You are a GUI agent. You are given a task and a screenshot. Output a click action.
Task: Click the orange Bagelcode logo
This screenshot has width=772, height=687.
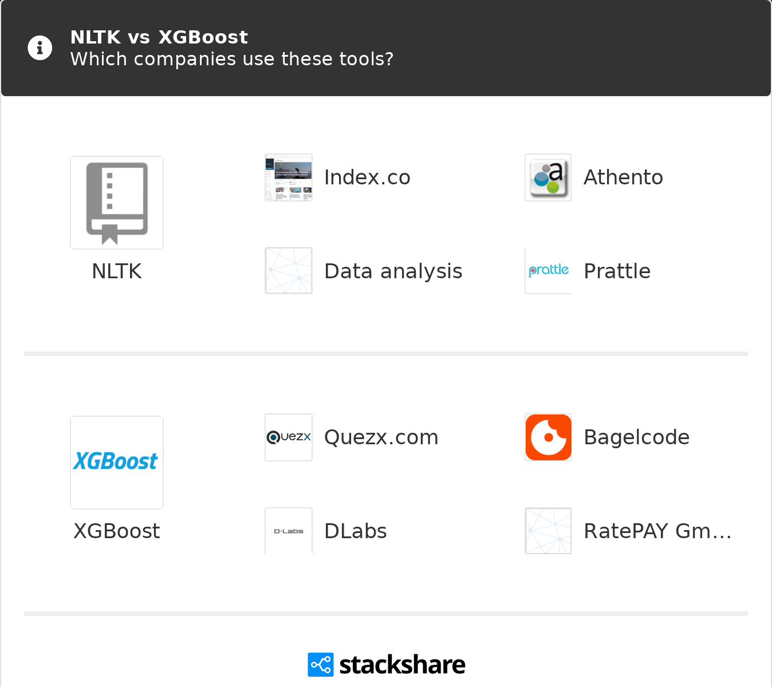[x=548, y=437]
